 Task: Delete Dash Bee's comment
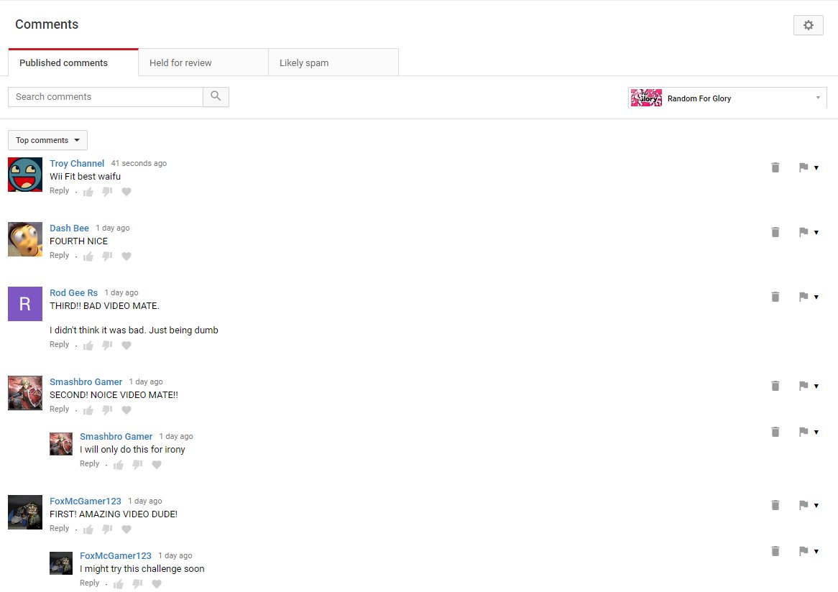tap(775, 233)
